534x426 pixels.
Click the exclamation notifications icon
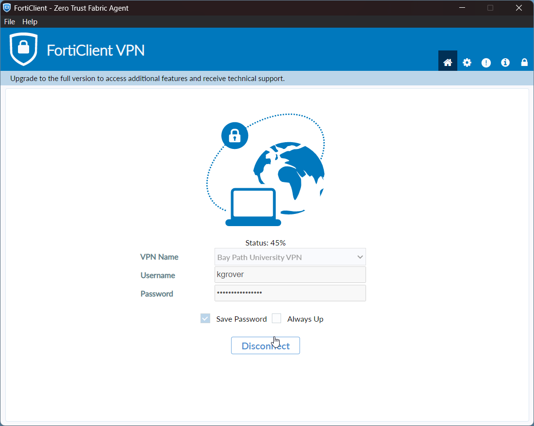point(486,62)
